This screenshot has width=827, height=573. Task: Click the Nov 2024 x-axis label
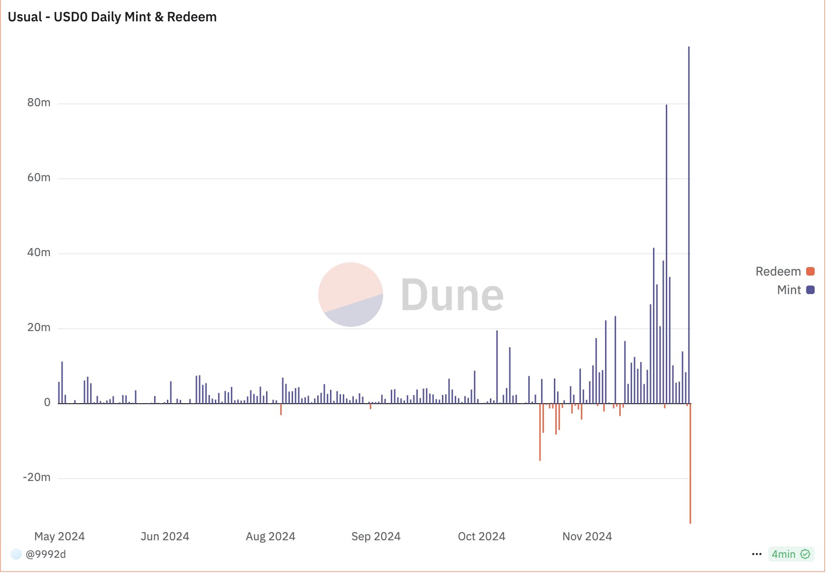(587, 536)
